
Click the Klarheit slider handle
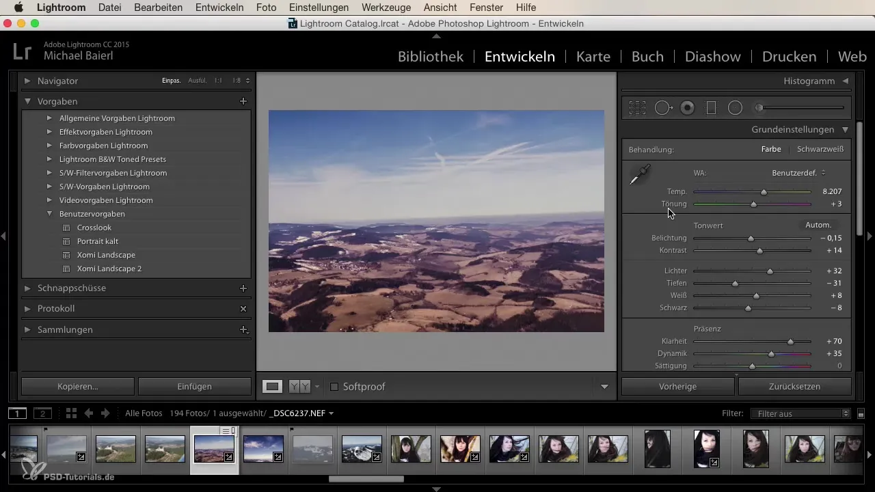(x=791, y=341)
